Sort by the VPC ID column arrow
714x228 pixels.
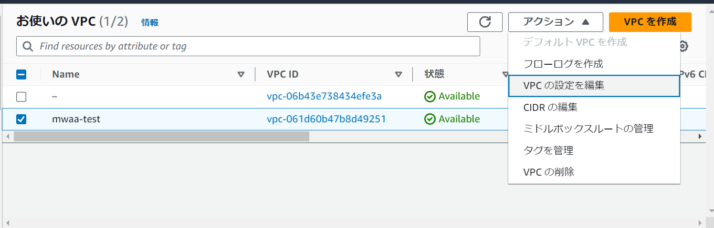point(399,74)
